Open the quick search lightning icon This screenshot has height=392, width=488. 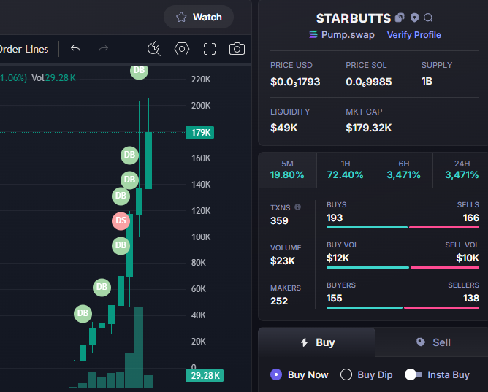(154, 49)
